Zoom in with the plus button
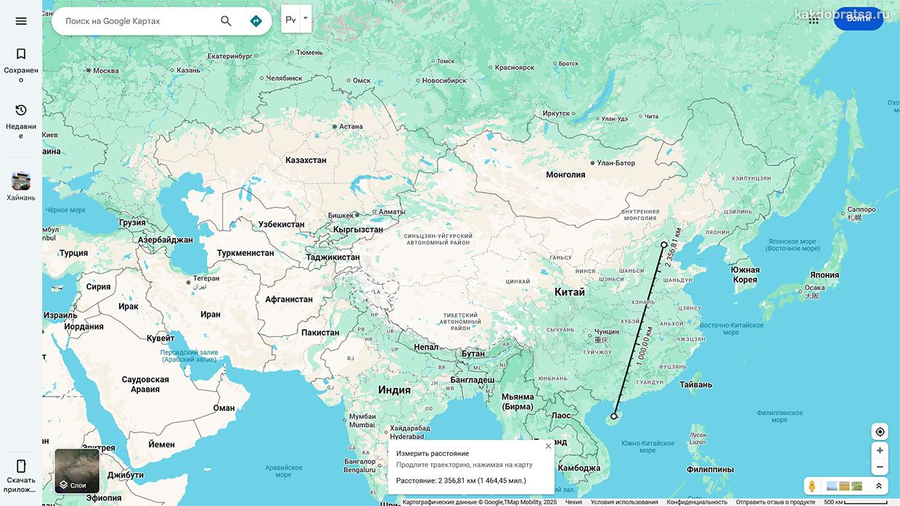 880,450
